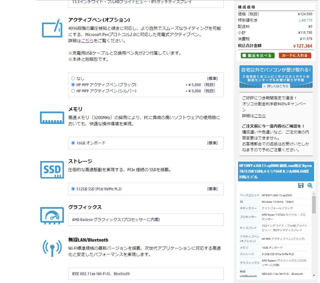The width and height of the screenshot is (320, 283).
Task: Click the ディスプレイ row in the summary
Action: pyautogui.click(x=274, y=228)
